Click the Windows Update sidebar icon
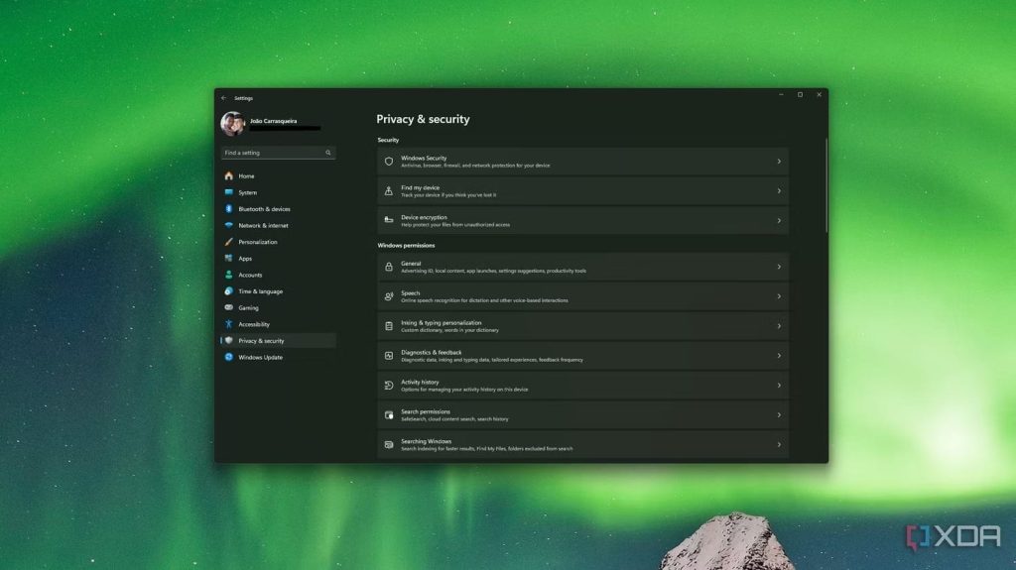Screen dimensions: 1016x570 coord(229,358)
